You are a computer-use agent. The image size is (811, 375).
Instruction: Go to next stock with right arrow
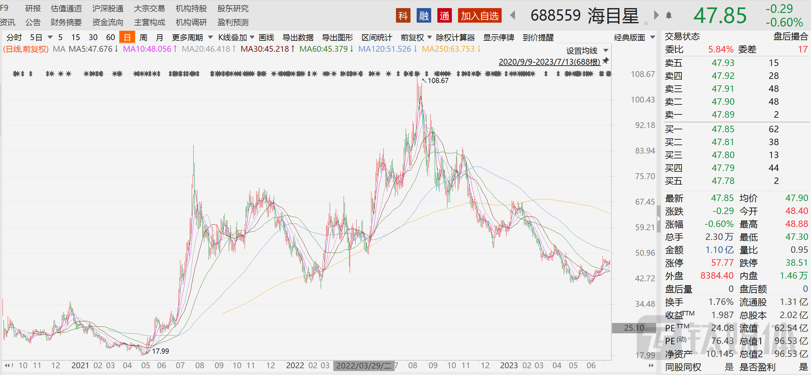[x=656, y=15]
